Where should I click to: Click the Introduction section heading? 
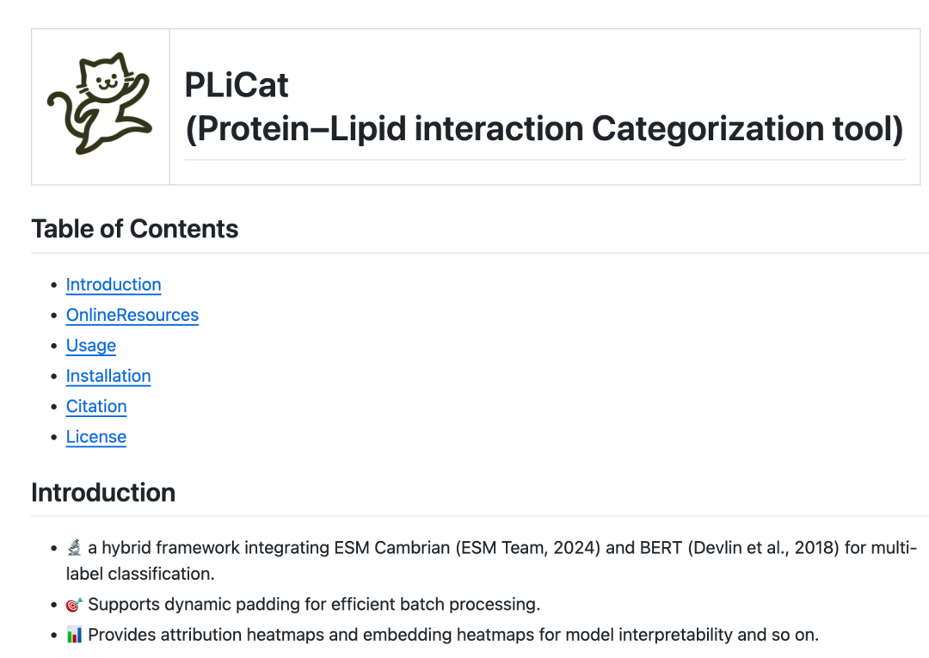click(103, 493)
